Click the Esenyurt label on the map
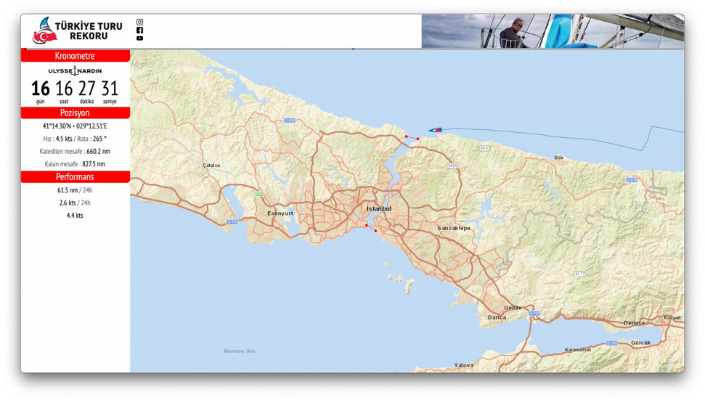Image resolution: width=705 pixels, height=400 pixels. click(280, 213)
